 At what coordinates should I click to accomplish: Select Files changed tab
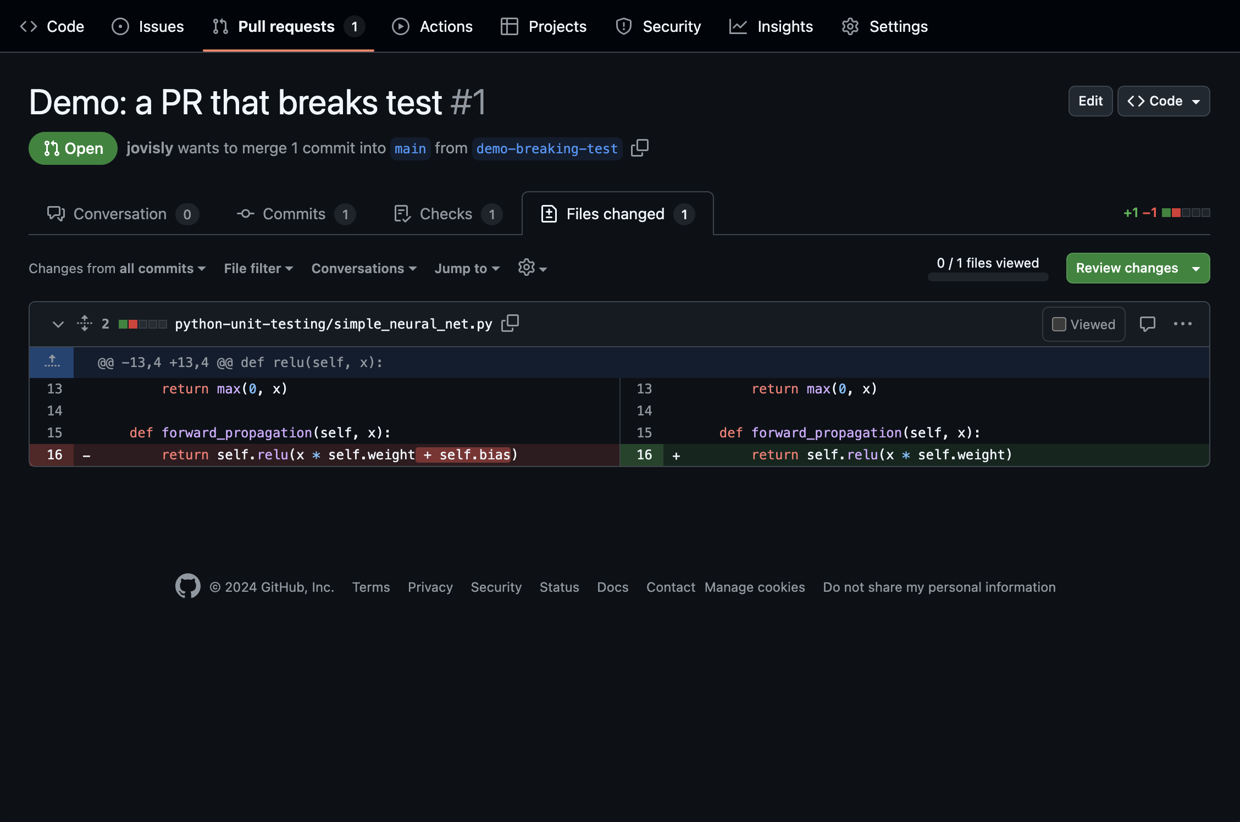coord(618,214)
